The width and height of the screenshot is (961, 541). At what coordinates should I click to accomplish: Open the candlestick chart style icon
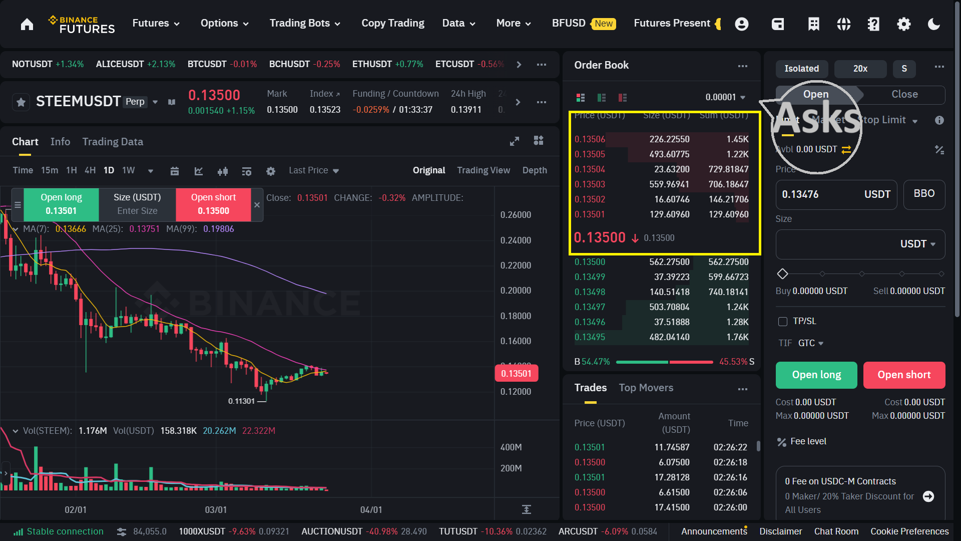coord(223,171)
